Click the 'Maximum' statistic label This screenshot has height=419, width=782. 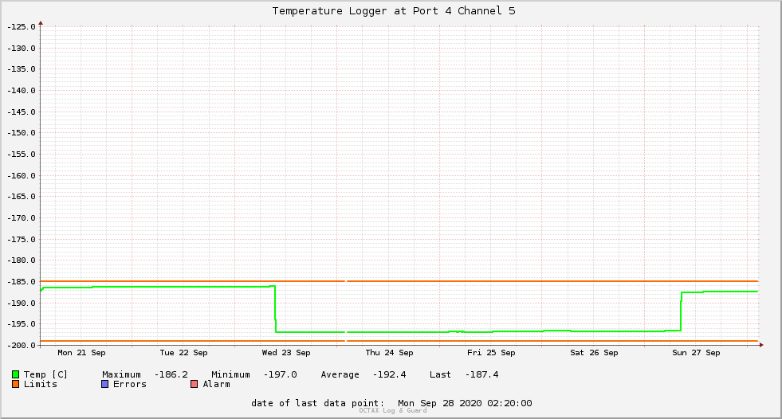(122, 374)
